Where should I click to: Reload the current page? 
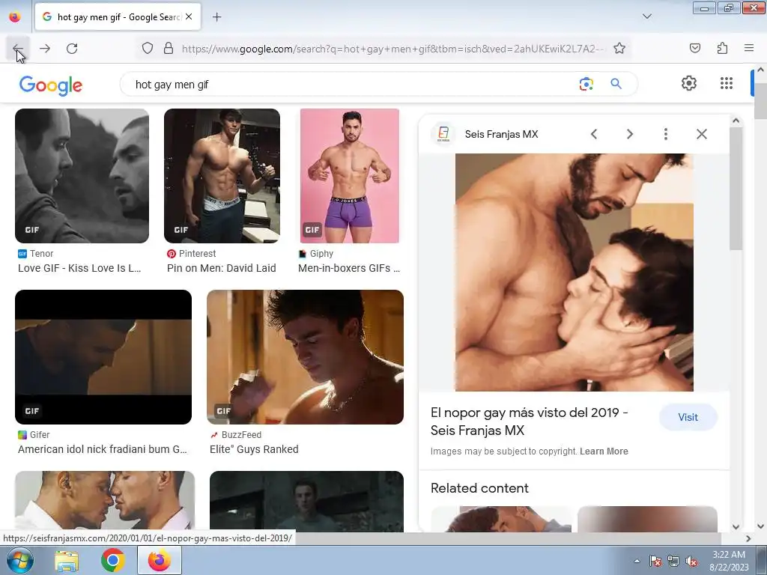click(x=72, y=49)
